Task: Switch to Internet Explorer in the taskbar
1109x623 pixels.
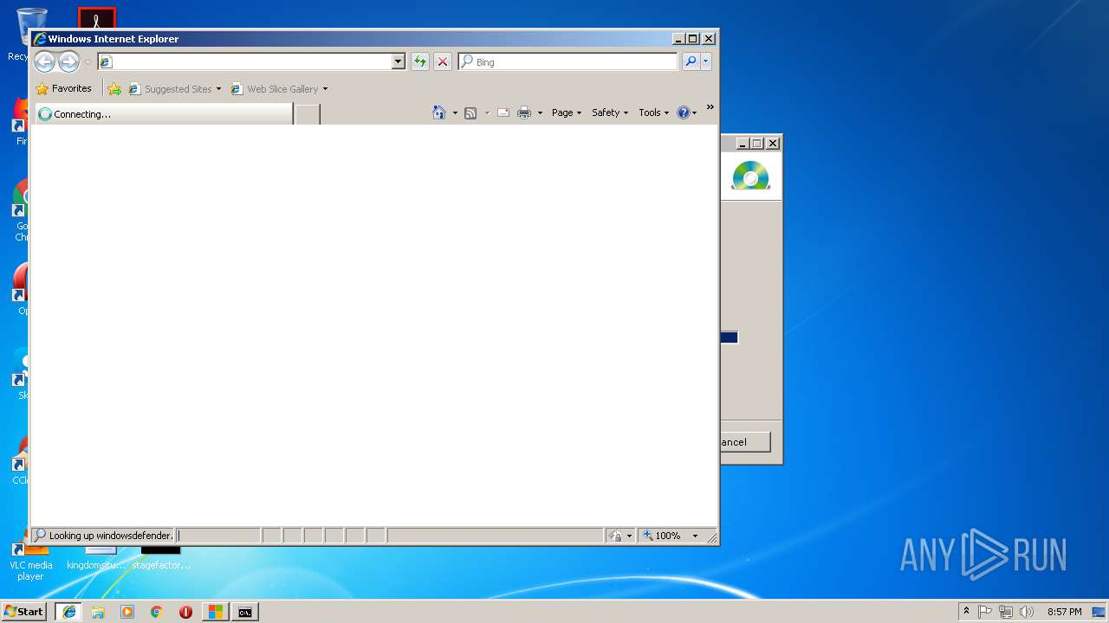Action: pyautogui.click(x=68, y=612)
